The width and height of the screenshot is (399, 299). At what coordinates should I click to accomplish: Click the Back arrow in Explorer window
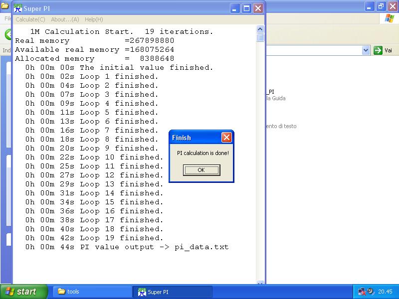8,34
